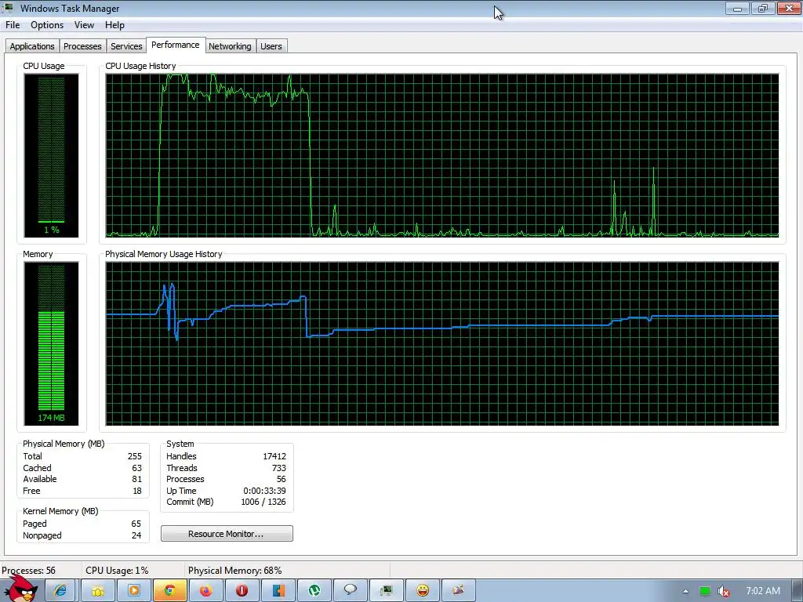Restore down the Task Manager window

[x=763, y=8]
